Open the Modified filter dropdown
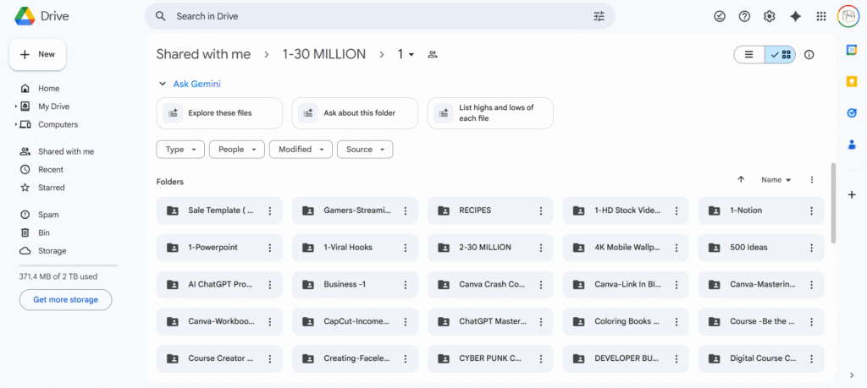Viewport: 867px width, 388px height. pyautogui.click(x=301, y=150)
